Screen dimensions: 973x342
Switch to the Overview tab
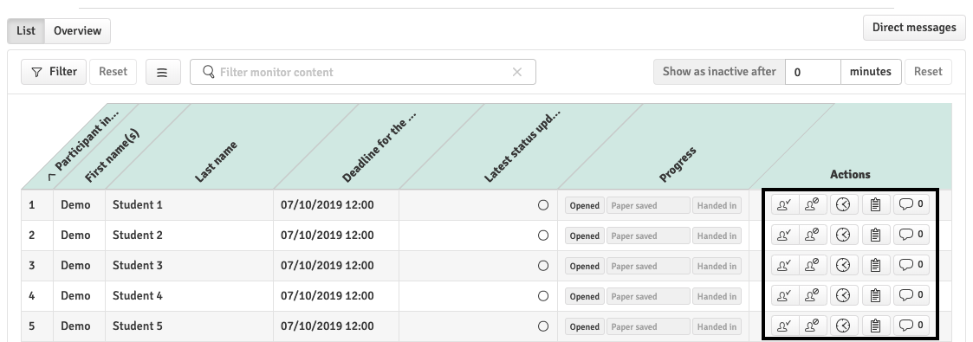coord(78,31)
